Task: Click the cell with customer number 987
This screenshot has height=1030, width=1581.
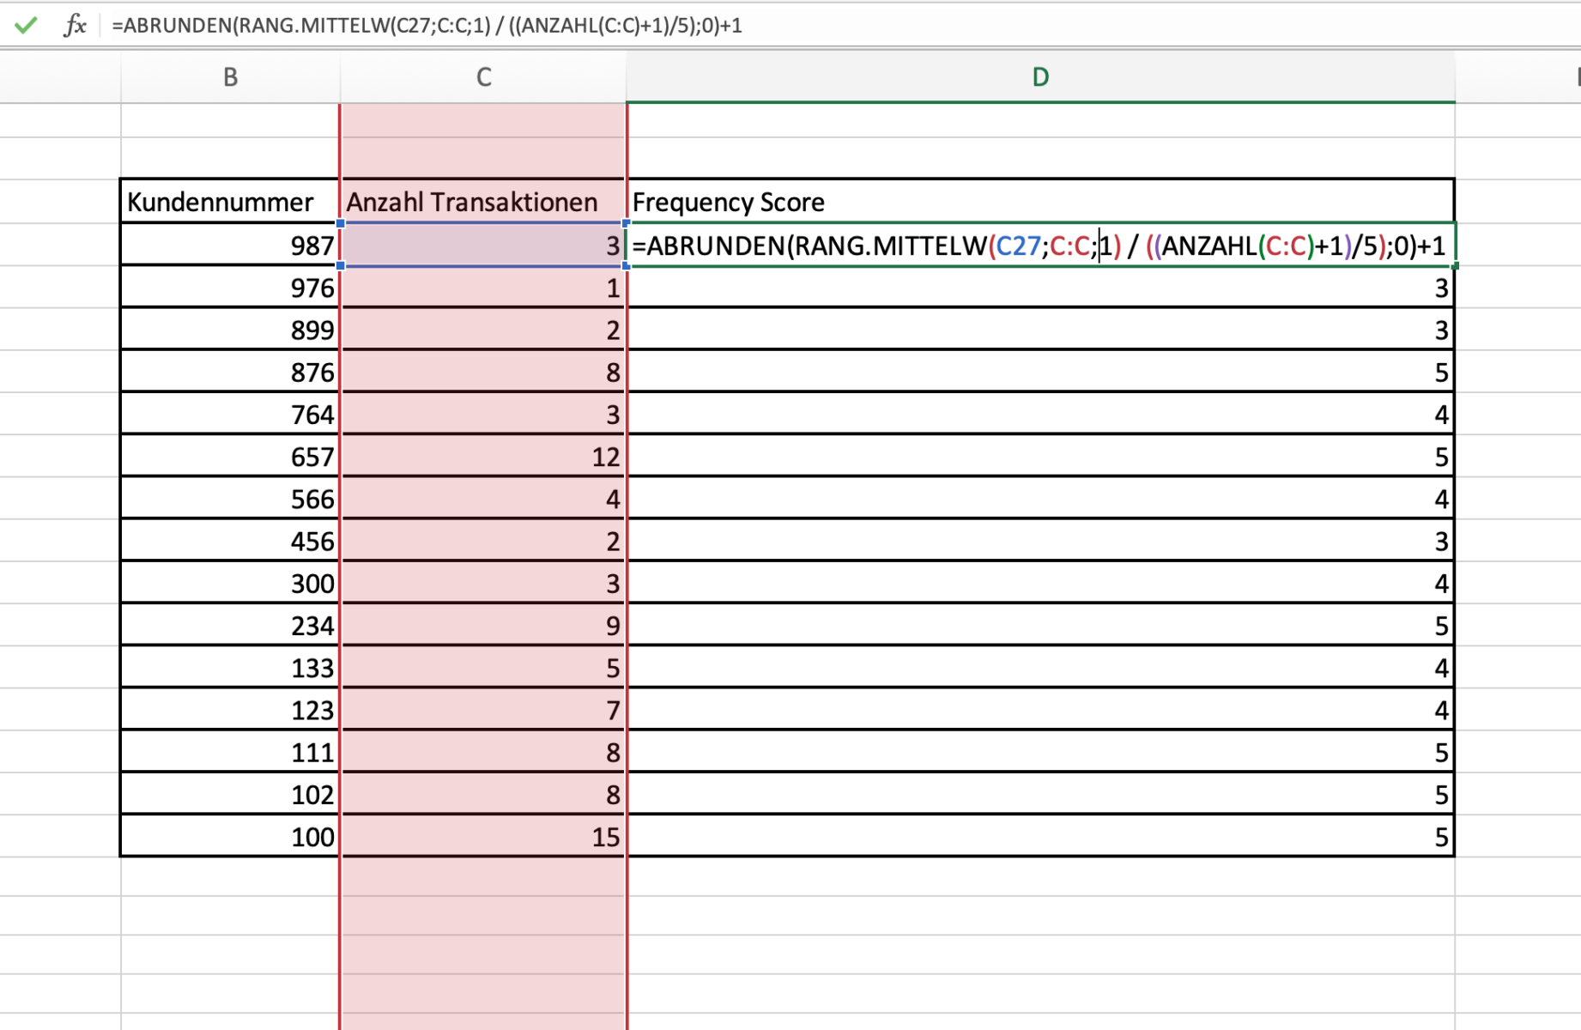Action: [230, 245]
